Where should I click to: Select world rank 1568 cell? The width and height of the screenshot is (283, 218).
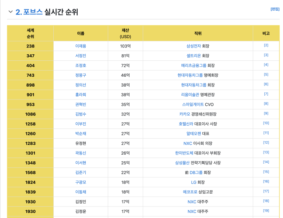[30, 172]
